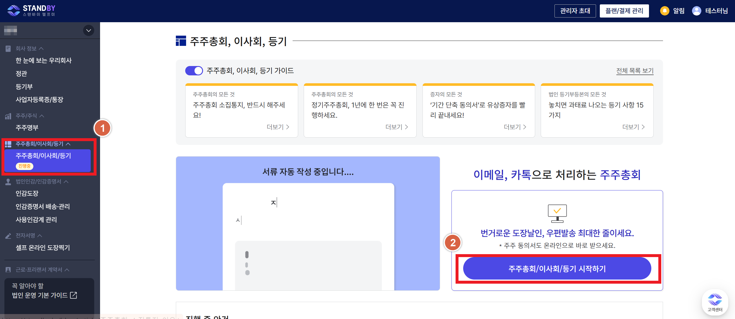Screen dimensions: 735x319
Task: Open 인감증명서 배송·관리 menu item
Action: tap(43, 207)
